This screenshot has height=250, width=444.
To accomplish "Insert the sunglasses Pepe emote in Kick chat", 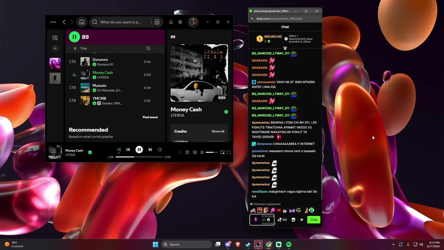I will click(298, 210).
